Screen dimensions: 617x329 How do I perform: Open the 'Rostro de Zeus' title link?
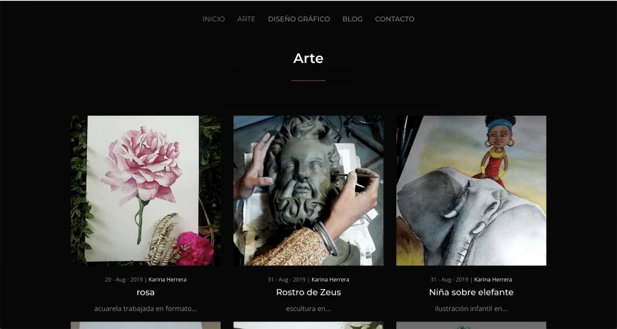(308, 293)
